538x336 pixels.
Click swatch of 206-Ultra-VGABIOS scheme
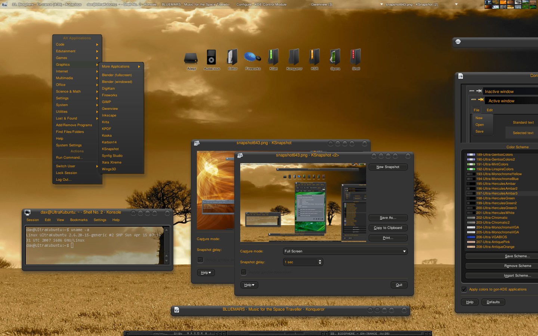click(x=471, y=237)
